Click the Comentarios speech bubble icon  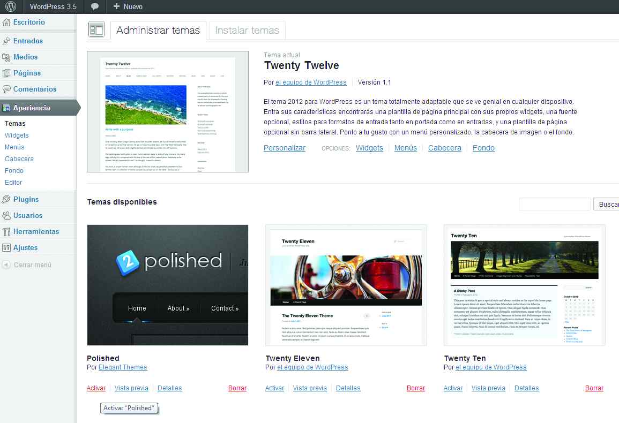click(x=6, y=89)
